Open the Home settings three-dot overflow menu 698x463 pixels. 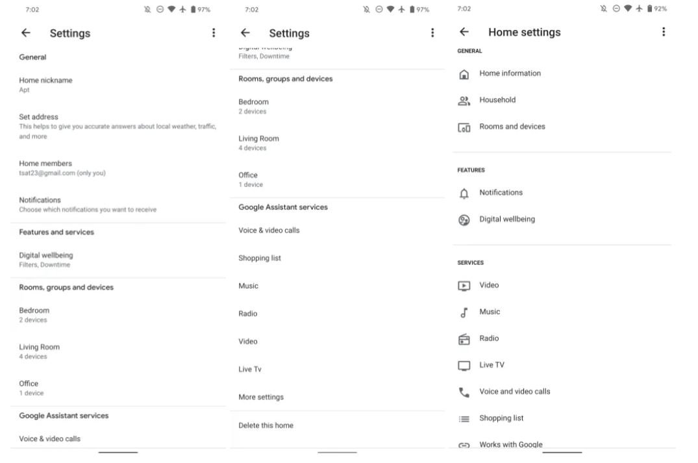tap(663, 32)
